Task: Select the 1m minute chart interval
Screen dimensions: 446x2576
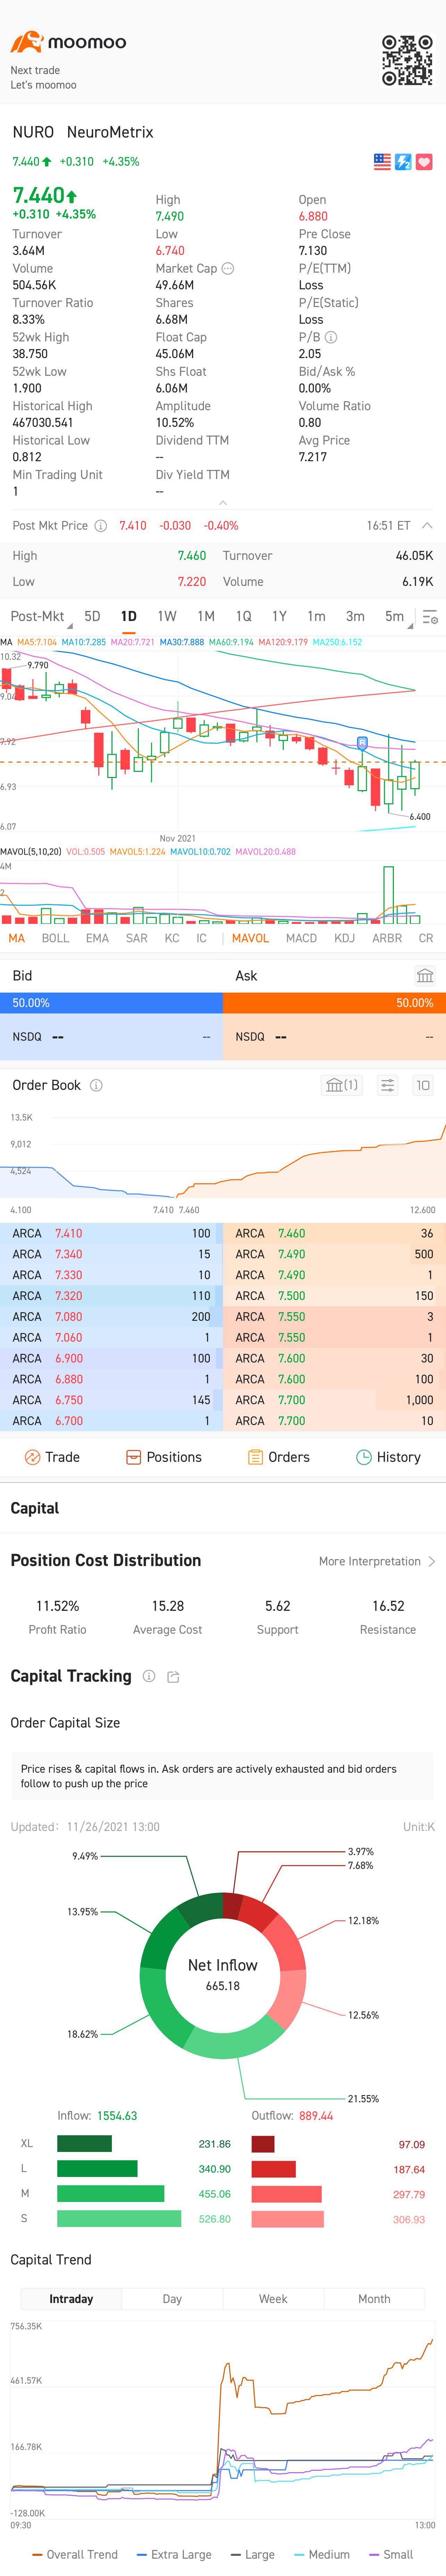Action: 316,617
